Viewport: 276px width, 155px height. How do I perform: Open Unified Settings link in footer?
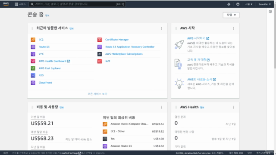click(71, 153)
